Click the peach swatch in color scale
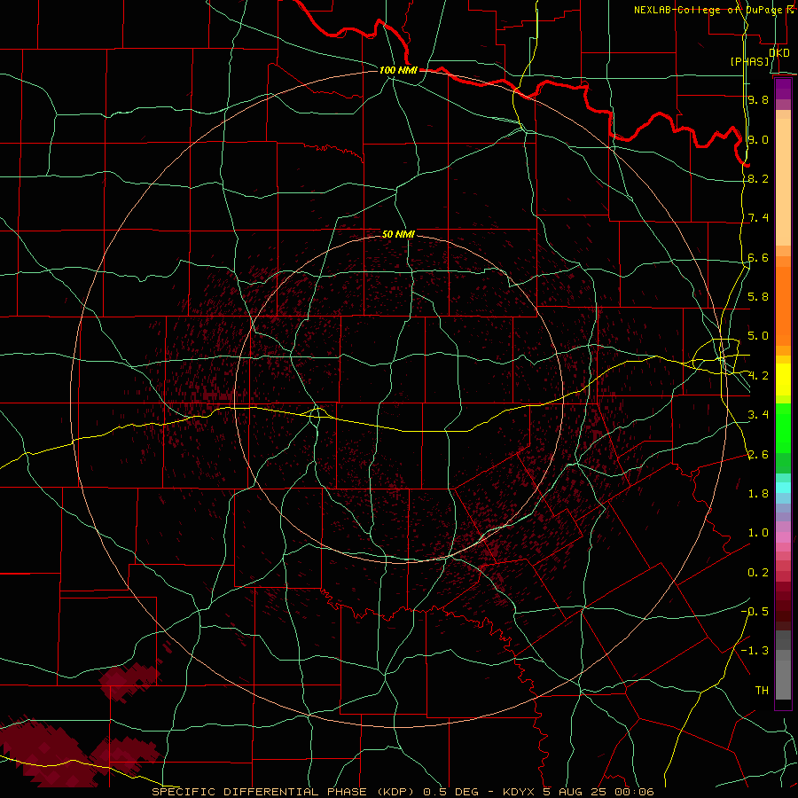Image resolution: width=798 pixels, height=798 pixels. tap(783, 184)
